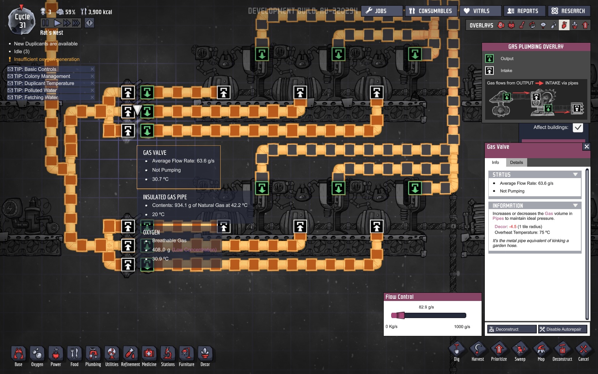Click the 3,900 kcal food counter
598x374 pixels.
[x=96, y=12]
